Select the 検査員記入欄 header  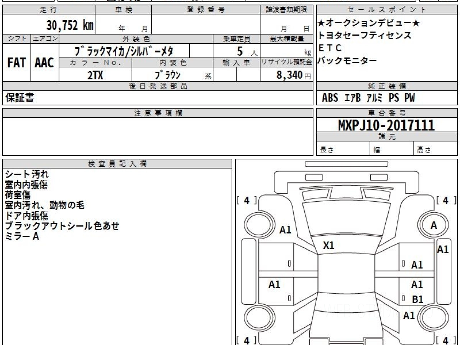click(x=117, y=164)
